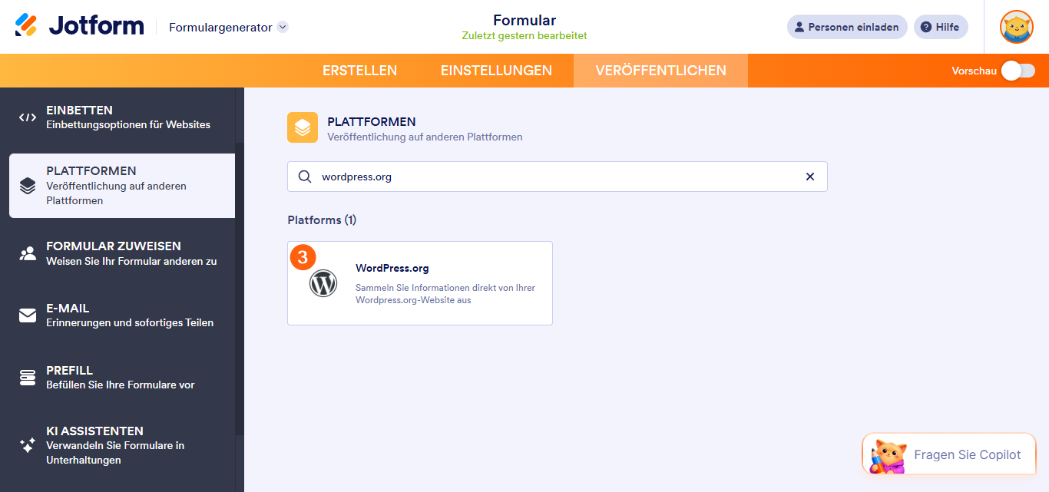1049x492 pixels.
Task: Switch to the ERSTELLEN tab
Action: (359, 70)
